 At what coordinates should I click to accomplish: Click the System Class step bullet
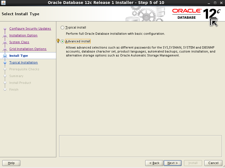pos(5,42)
